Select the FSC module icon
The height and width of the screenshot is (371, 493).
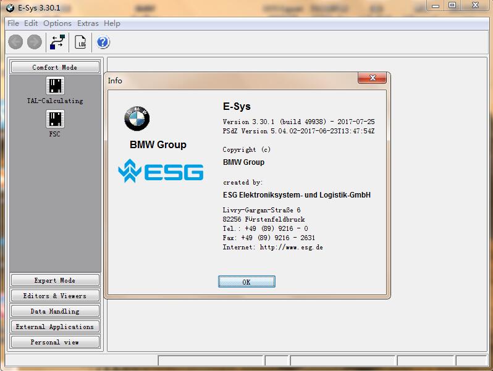pyautogui.click(x=55, y=119)
